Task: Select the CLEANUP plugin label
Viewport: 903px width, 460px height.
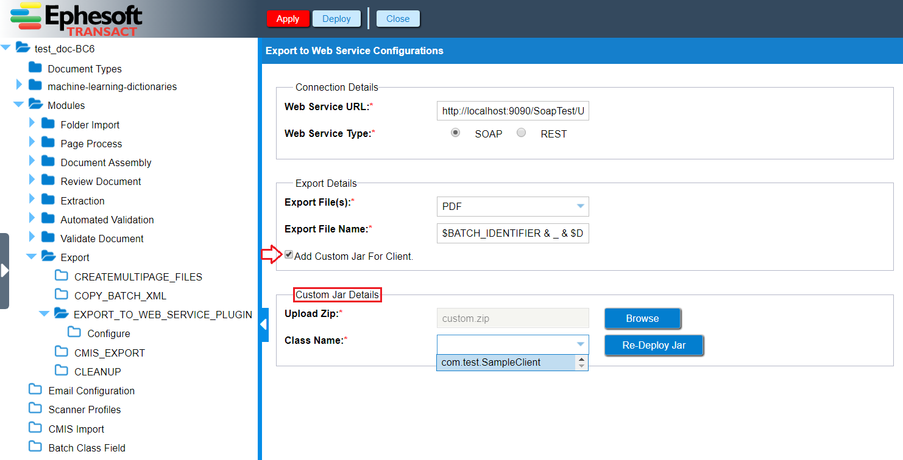Action: (97, 372)
